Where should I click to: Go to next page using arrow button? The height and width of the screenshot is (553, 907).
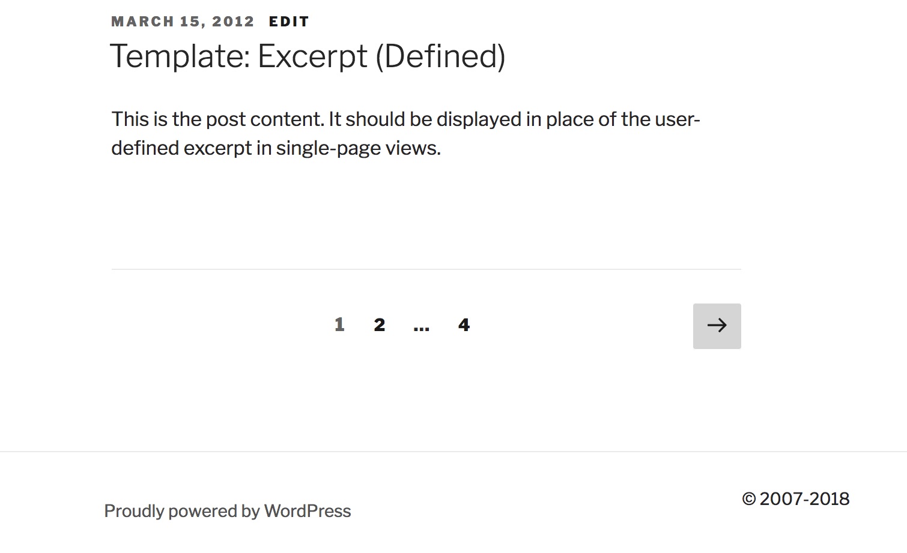(717, 326)
